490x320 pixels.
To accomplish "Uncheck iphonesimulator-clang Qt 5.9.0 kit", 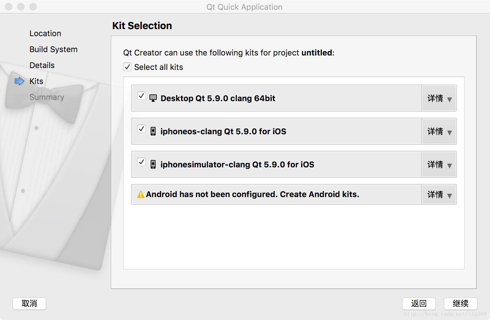I will pos(141,162).
